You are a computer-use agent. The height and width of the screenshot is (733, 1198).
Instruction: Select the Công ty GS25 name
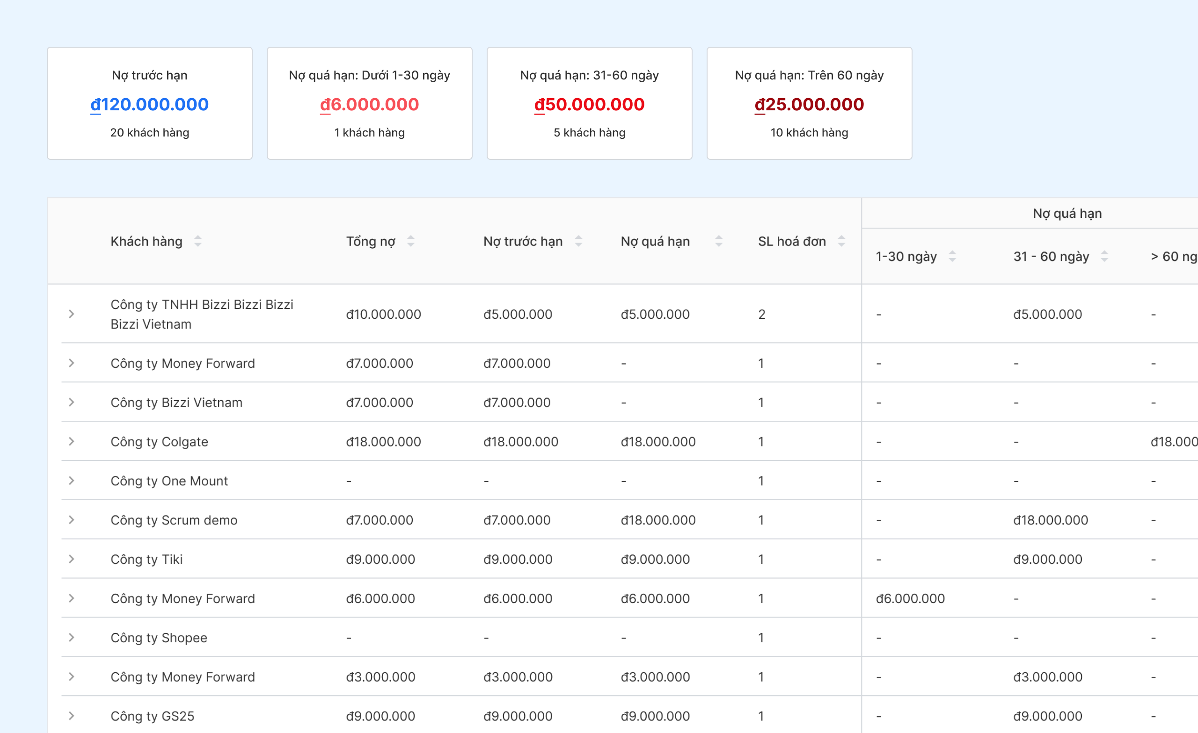pos(152,716)
